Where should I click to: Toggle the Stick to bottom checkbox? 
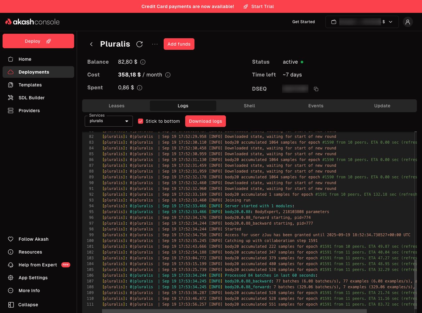141,121
